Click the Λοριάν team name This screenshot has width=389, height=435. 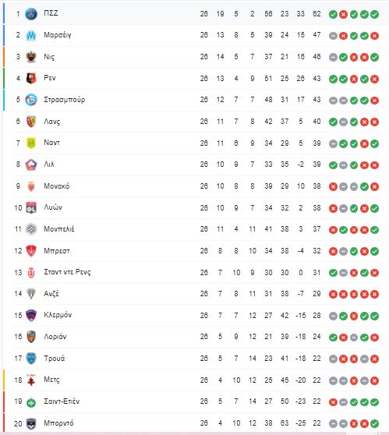pyautogui.click(x=55, y=337)
